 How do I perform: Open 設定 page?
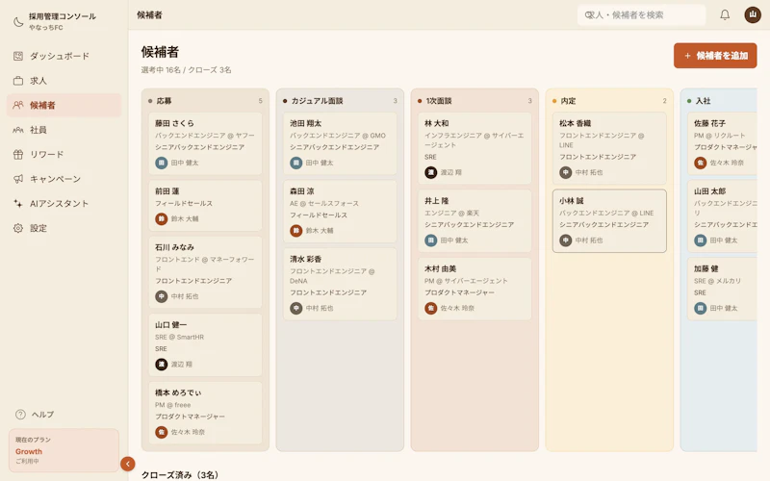(64, 228)
